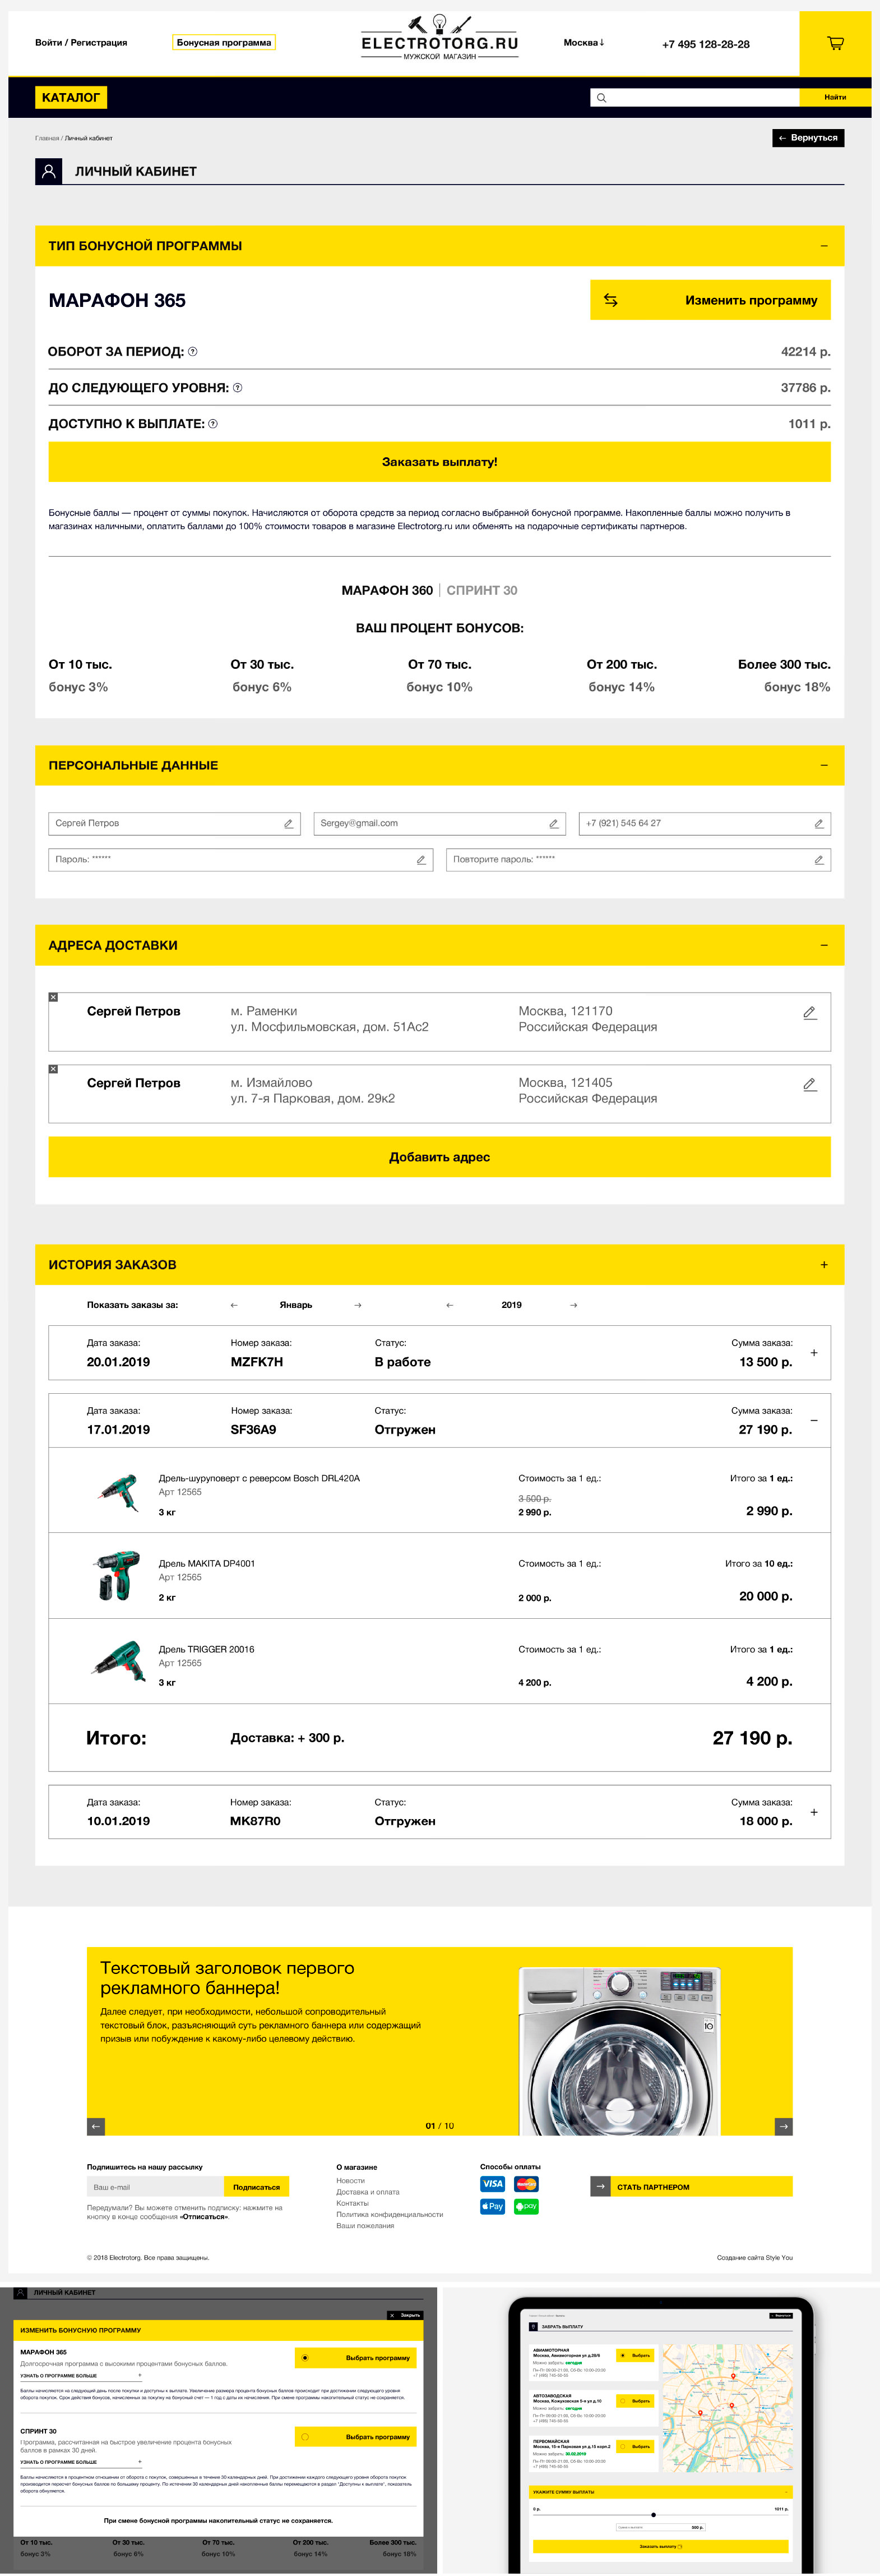This screenshot has width=880, height=2576.
Task: Edit the м. Измайлово delivery address
Action: coord(810,1084)
